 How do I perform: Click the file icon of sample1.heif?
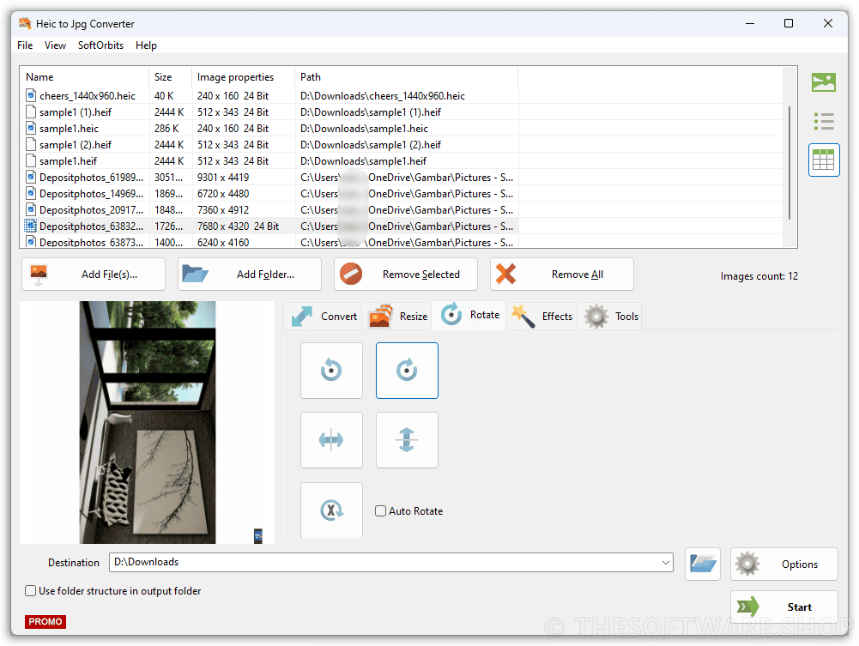point(31,161)
